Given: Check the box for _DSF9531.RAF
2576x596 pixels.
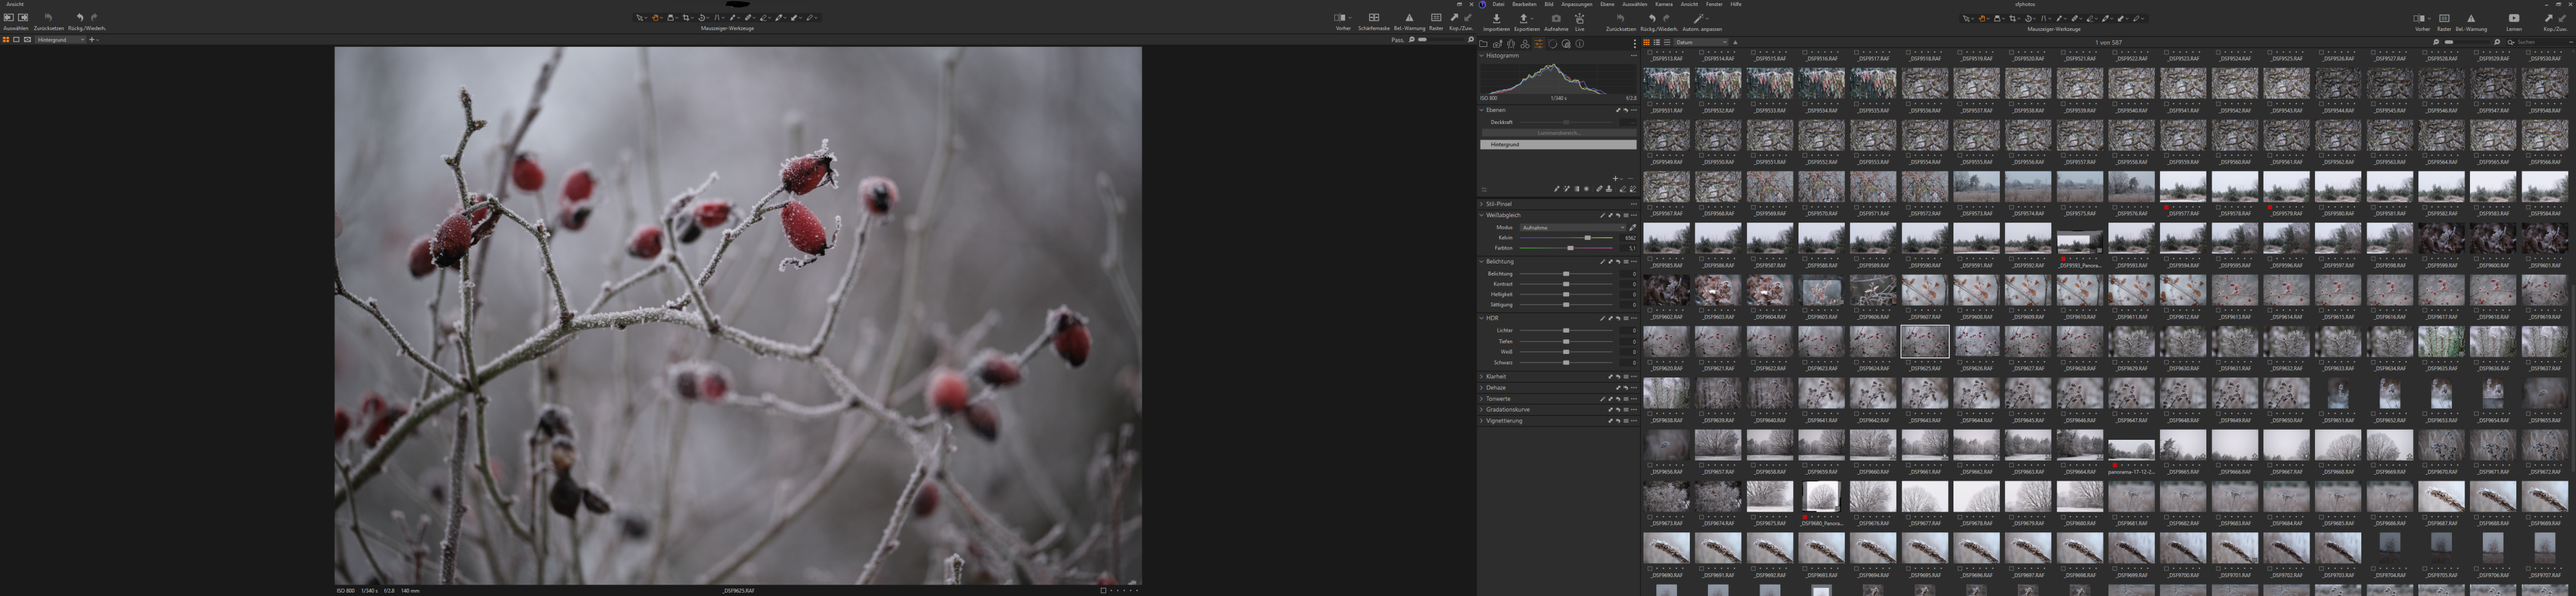Looking at the screenshot, I should tap(1650, 104).
